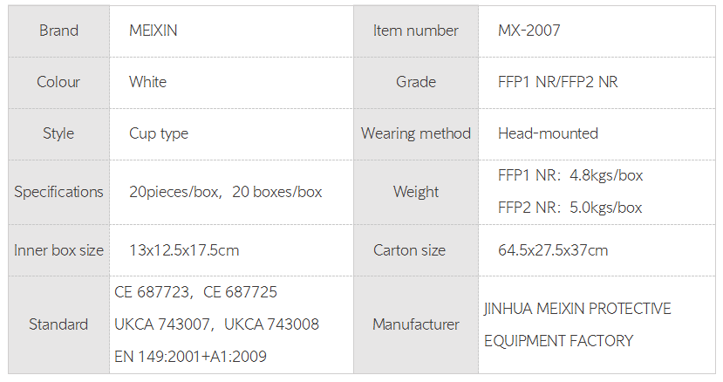Select the MEIXIN brand value
The height and width of the screenshot is (382, 723).
pos(153,31)
